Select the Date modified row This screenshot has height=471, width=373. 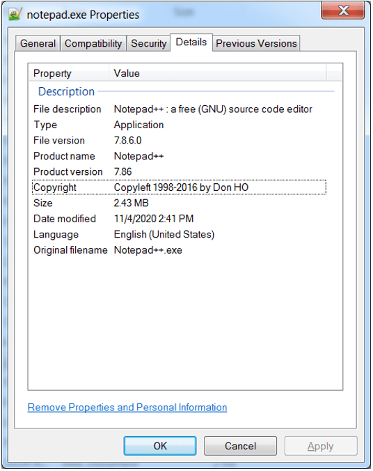click(179, 218)
